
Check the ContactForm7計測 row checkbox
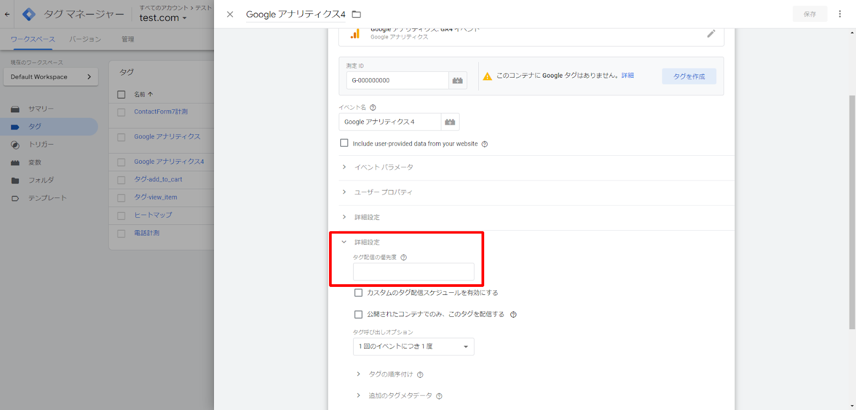(121, 112)
